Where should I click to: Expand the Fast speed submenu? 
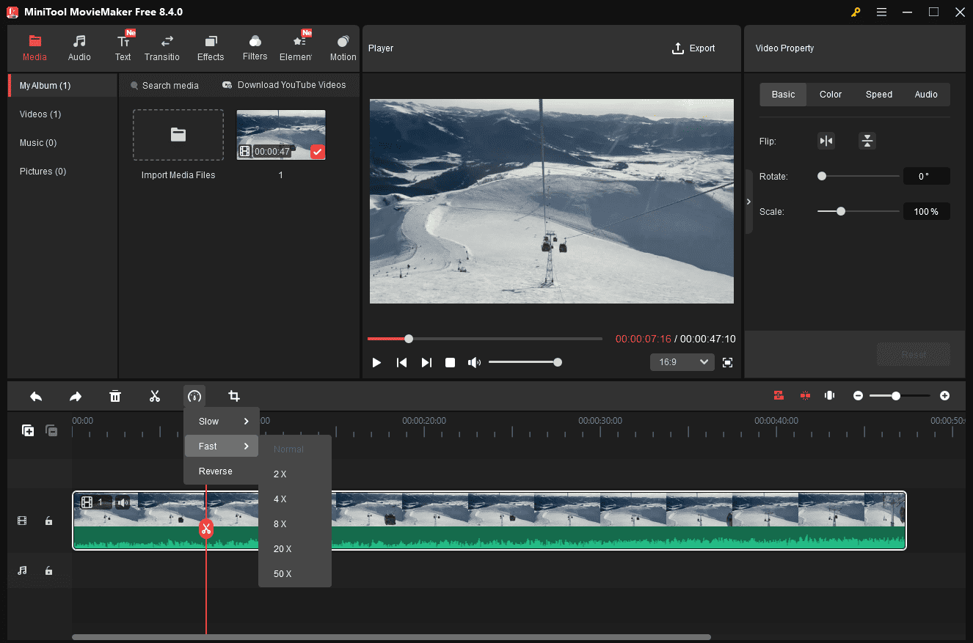tap(221, 446)
